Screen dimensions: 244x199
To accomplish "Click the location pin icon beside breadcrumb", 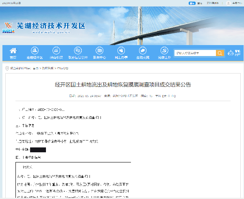I will coord(7,68).
